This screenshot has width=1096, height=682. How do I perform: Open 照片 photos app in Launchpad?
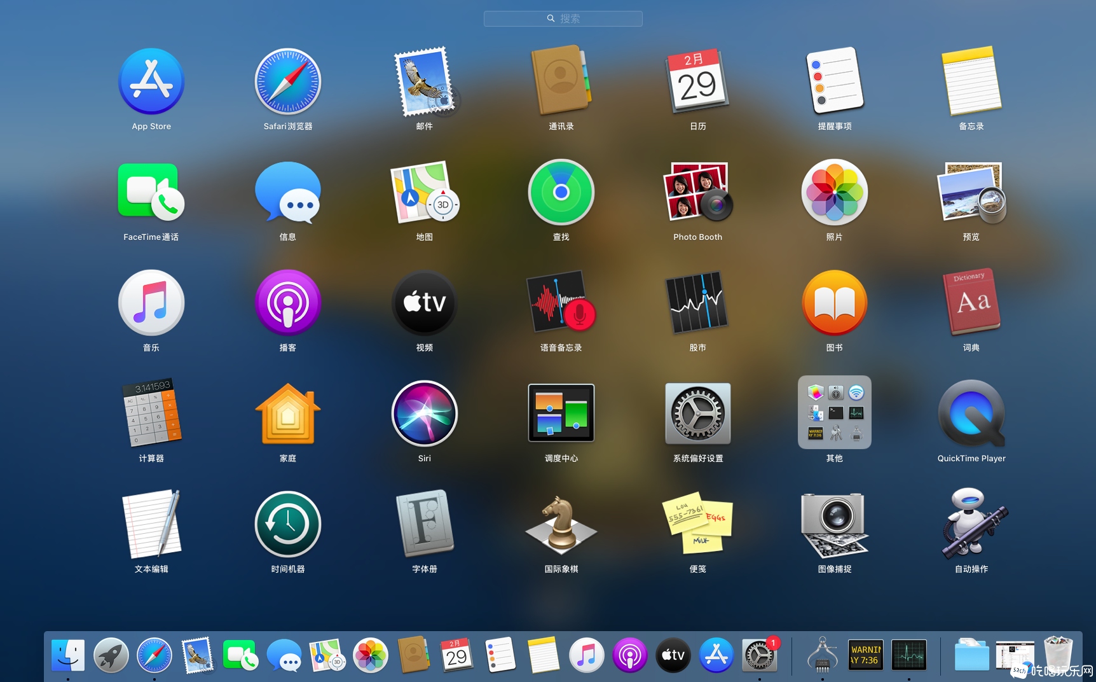[x=835, y=192]
